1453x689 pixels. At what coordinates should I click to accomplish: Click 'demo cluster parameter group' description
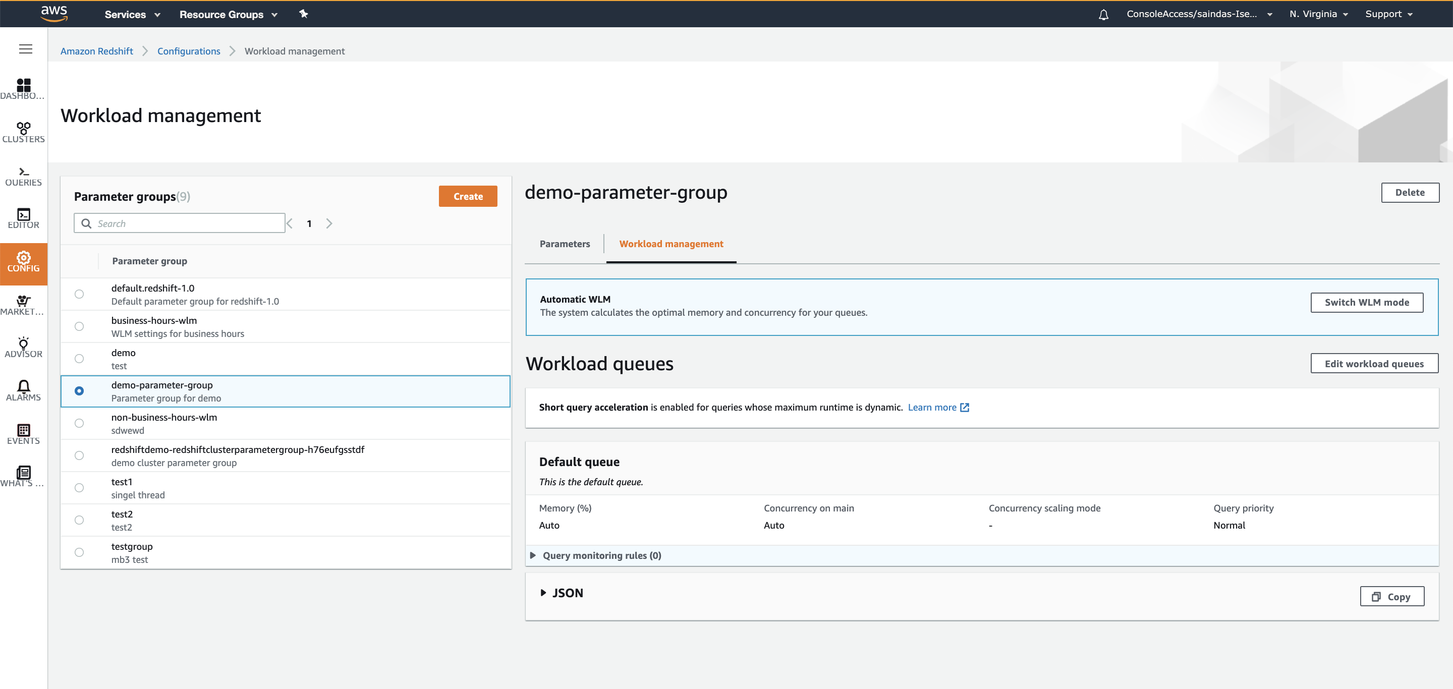(x=174, y=463)
